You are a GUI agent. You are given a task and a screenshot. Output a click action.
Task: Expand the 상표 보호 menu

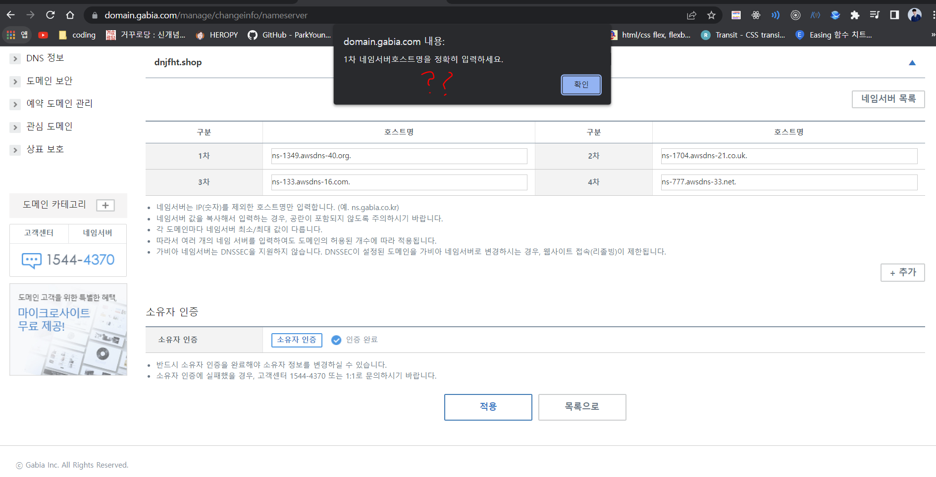point(15,150)
